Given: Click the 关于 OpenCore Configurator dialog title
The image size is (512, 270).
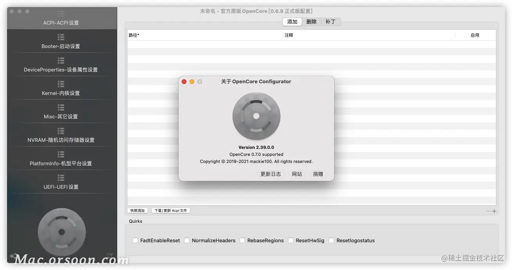Looking at the screenshot, I should point(256,82).
